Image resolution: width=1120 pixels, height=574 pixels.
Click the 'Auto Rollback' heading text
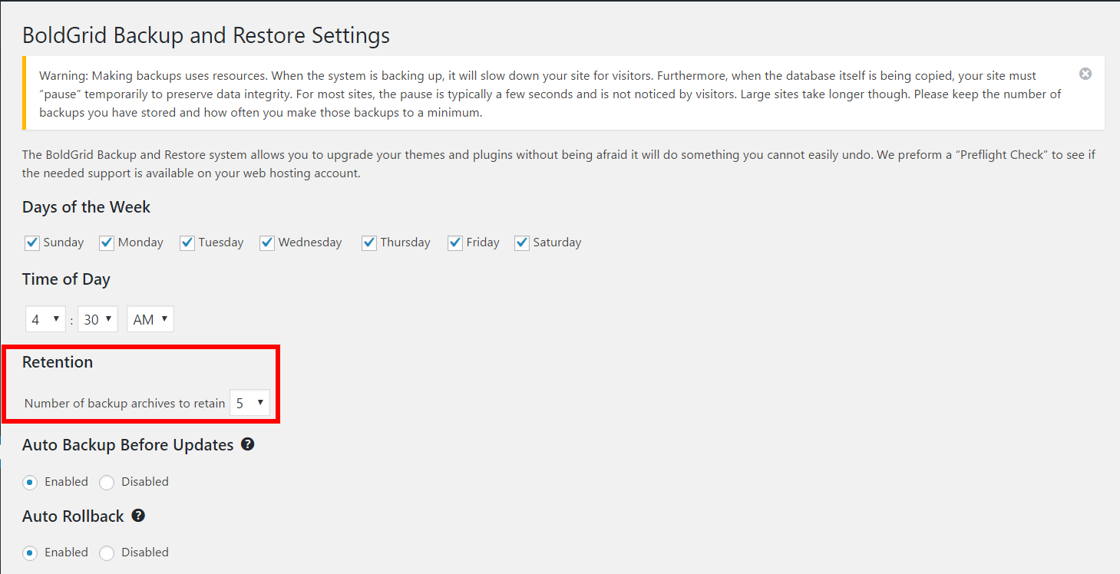[73, 516]
